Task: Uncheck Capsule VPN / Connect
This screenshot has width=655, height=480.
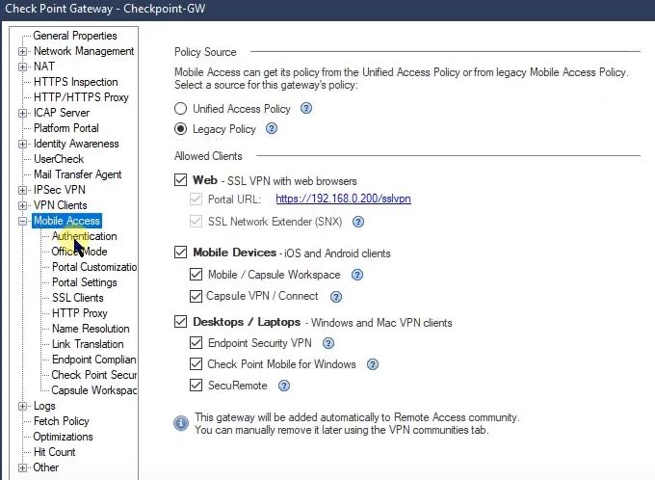Action: pyautogui.click(x=196, y=296)
